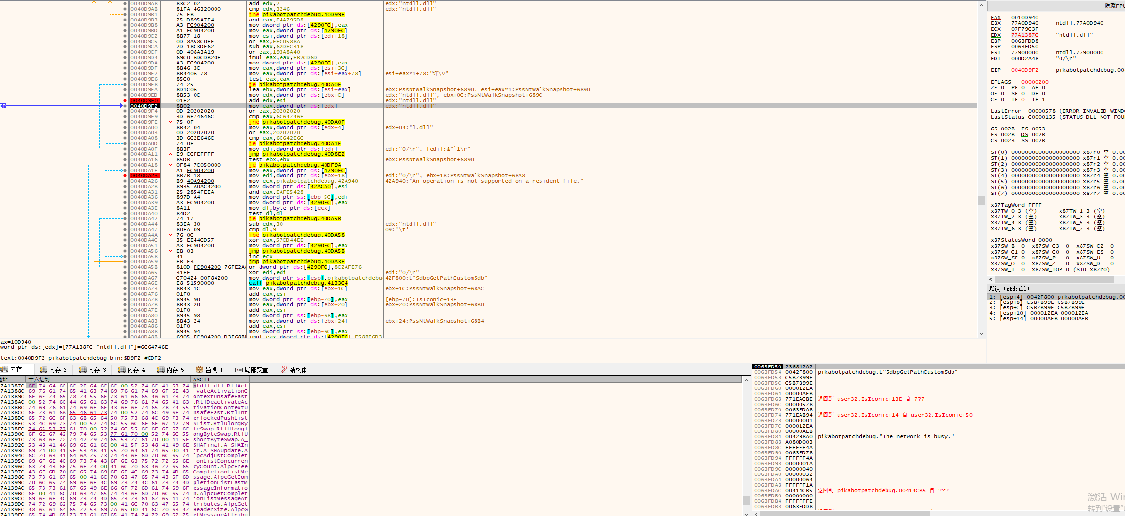Select the EAX register value 0010D940

pos(1025,17)
